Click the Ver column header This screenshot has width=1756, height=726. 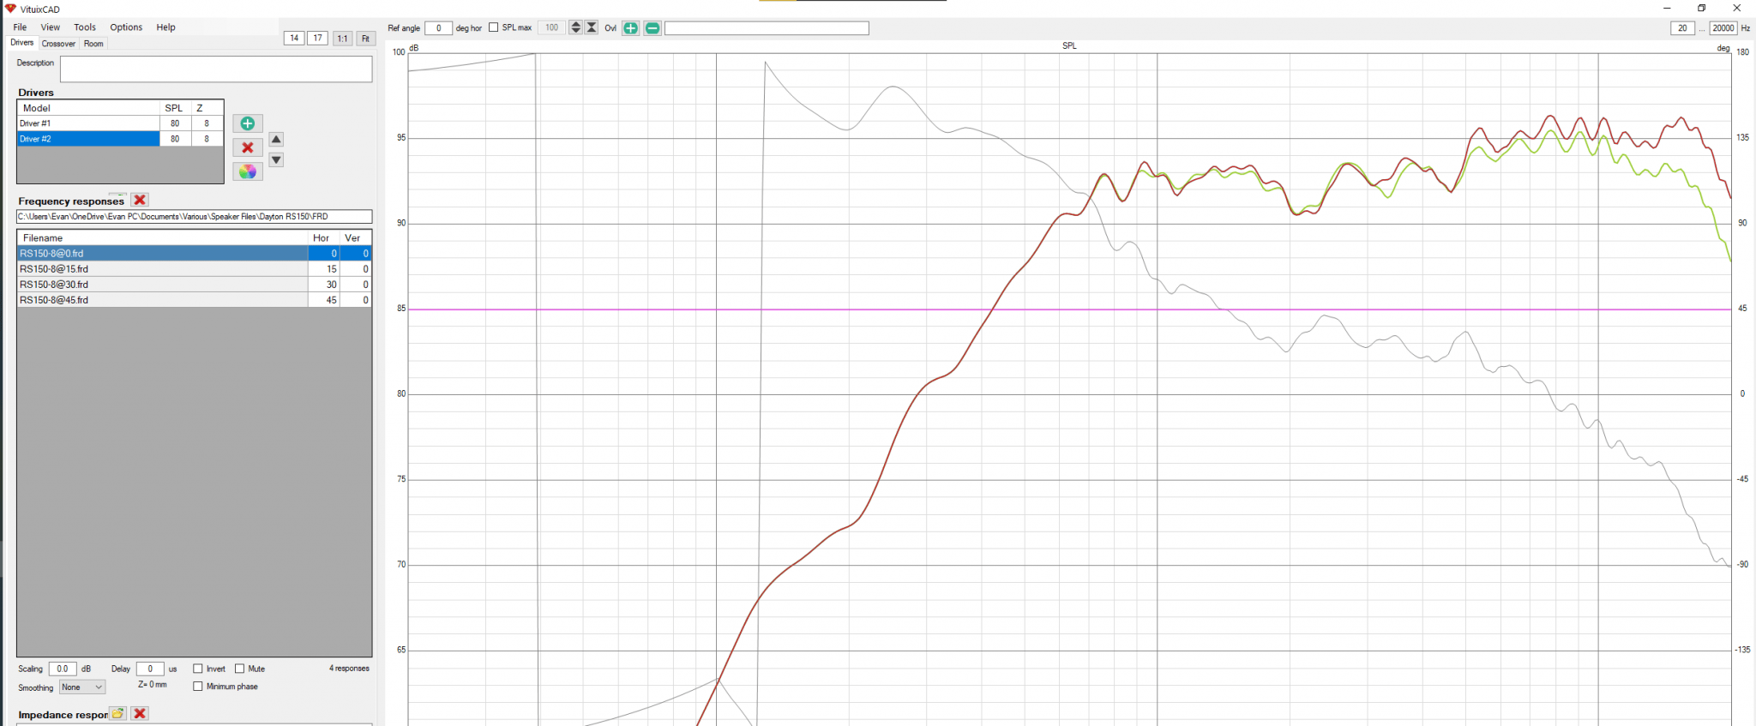coord(356,238)
